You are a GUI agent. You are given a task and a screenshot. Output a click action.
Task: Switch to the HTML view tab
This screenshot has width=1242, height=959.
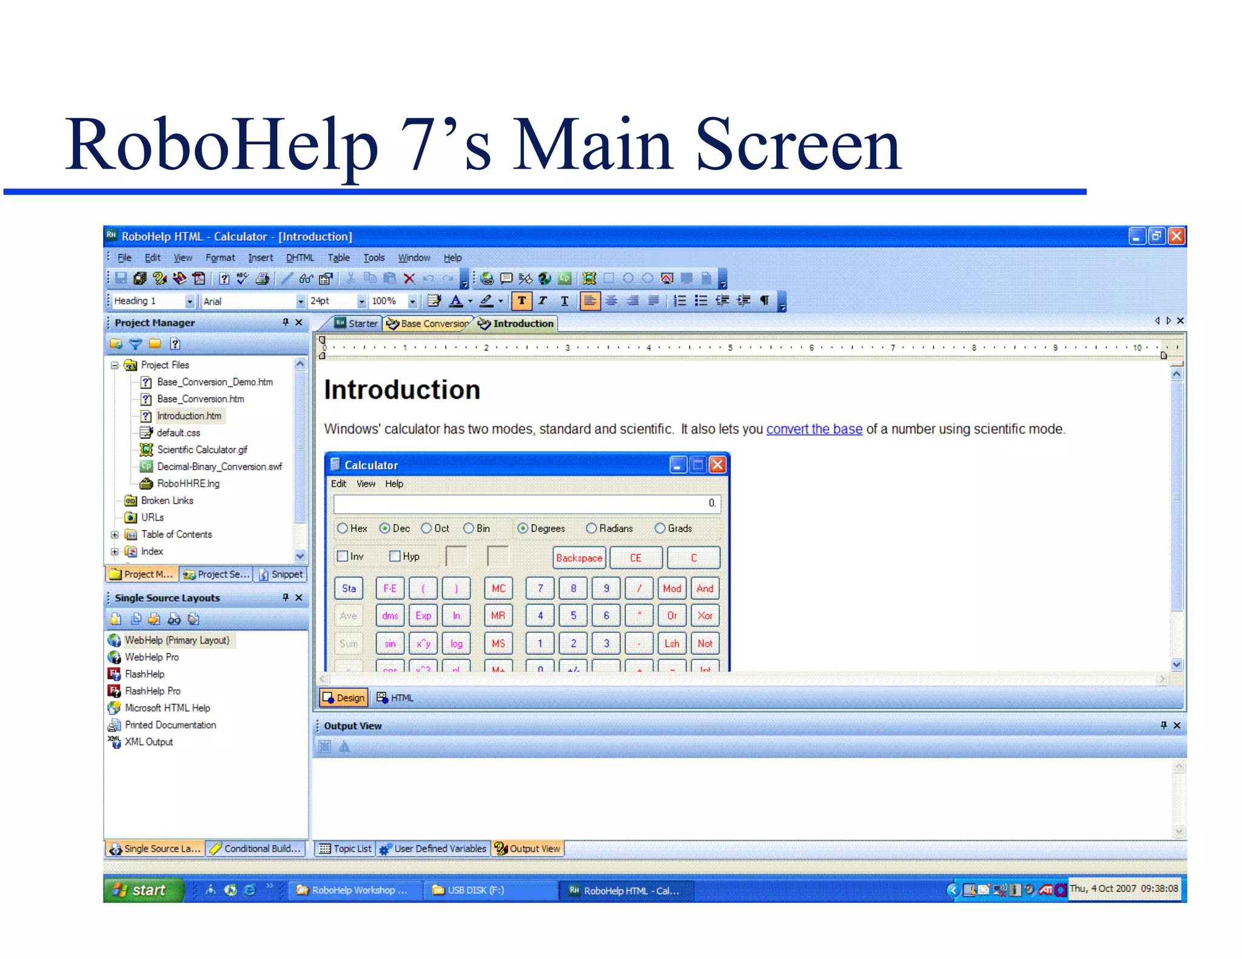395,698
